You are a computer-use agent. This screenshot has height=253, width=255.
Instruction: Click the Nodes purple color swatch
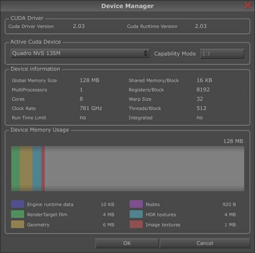pos(136,204)
